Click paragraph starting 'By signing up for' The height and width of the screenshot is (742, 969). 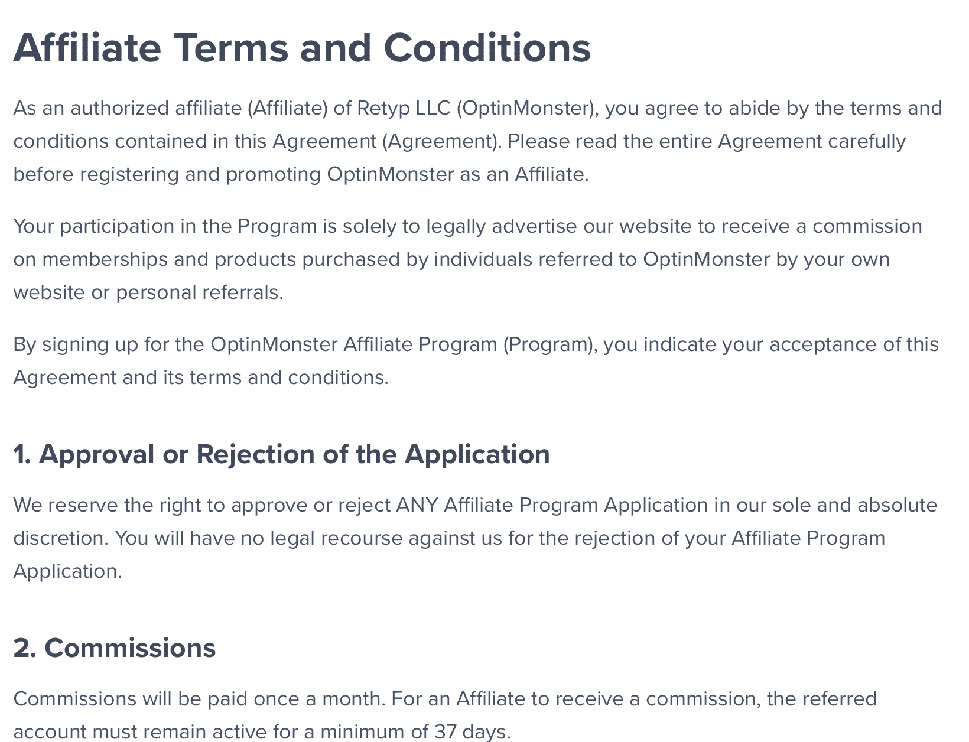476,361
